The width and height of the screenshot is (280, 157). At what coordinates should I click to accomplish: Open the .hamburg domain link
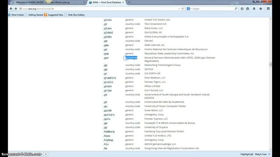click(109, 132)
